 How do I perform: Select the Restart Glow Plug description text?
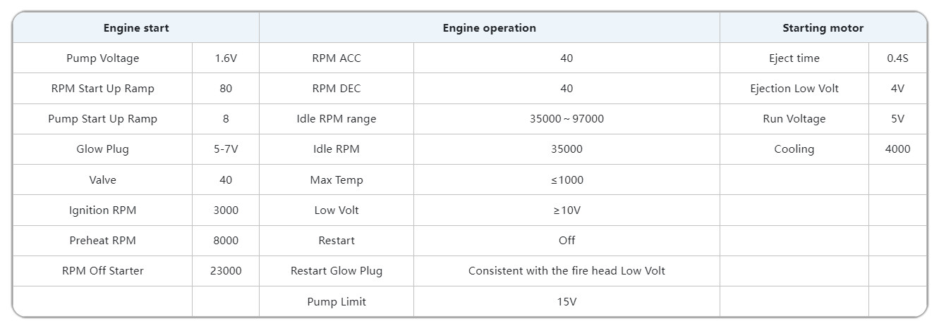567,270
